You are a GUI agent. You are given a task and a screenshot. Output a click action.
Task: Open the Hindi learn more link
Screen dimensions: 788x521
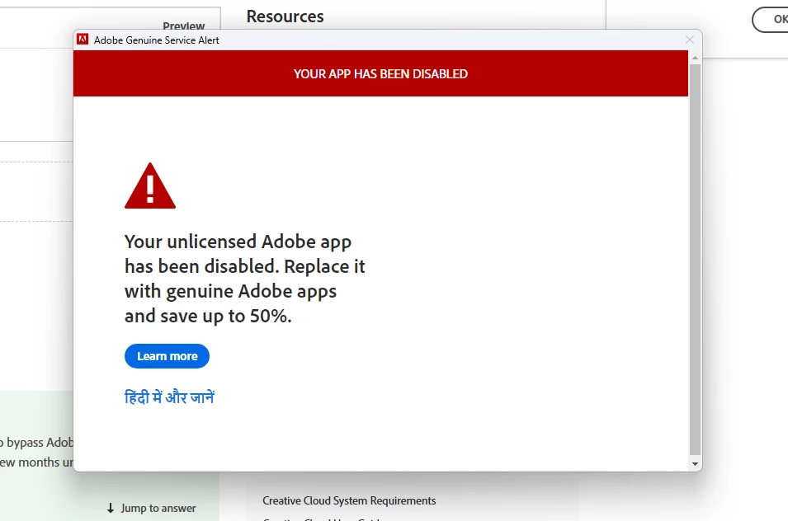point(169,397)
